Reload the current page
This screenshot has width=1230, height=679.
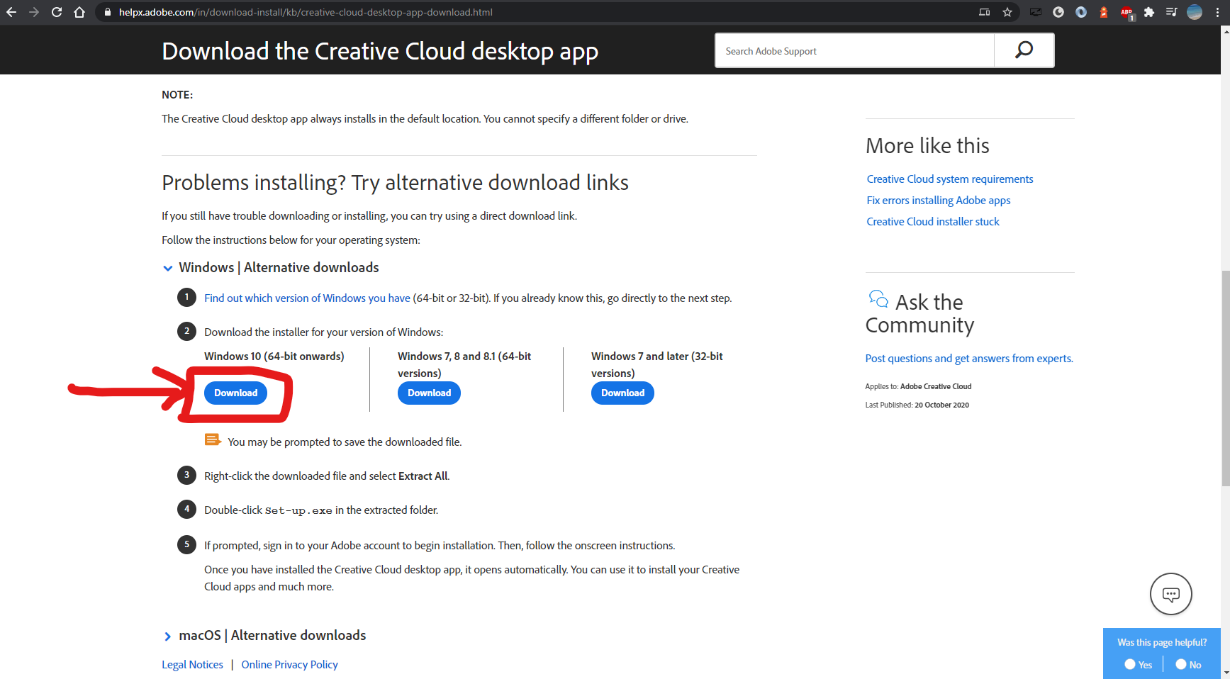coord(57,12)
